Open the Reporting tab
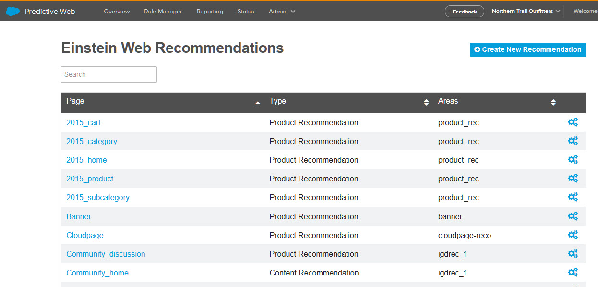598x287 pixels. 210,12
